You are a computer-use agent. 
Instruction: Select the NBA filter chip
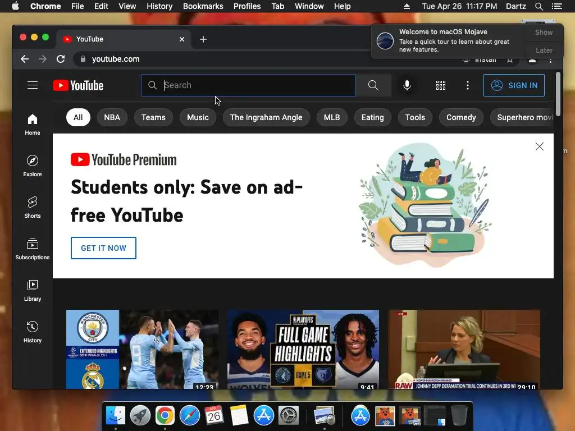[x=112, y=117]
